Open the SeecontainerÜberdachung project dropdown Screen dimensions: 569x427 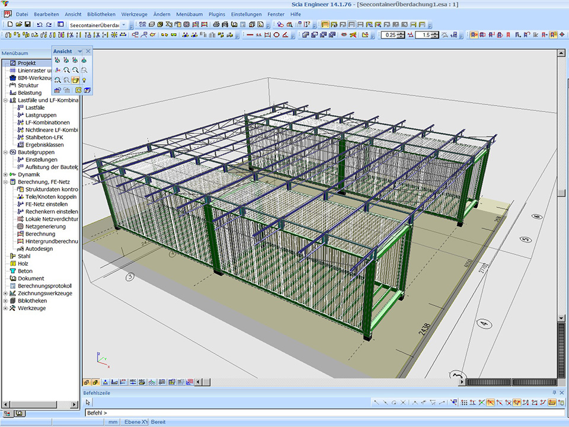(123, 26)
